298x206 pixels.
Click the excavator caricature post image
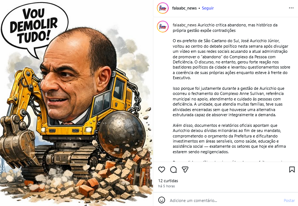point(77,103)
